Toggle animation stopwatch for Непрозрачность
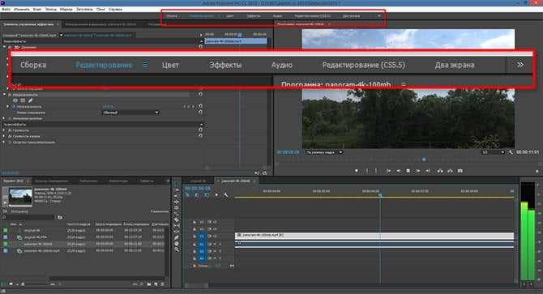This screenshot has height=294, width=543. pos(14,106)
